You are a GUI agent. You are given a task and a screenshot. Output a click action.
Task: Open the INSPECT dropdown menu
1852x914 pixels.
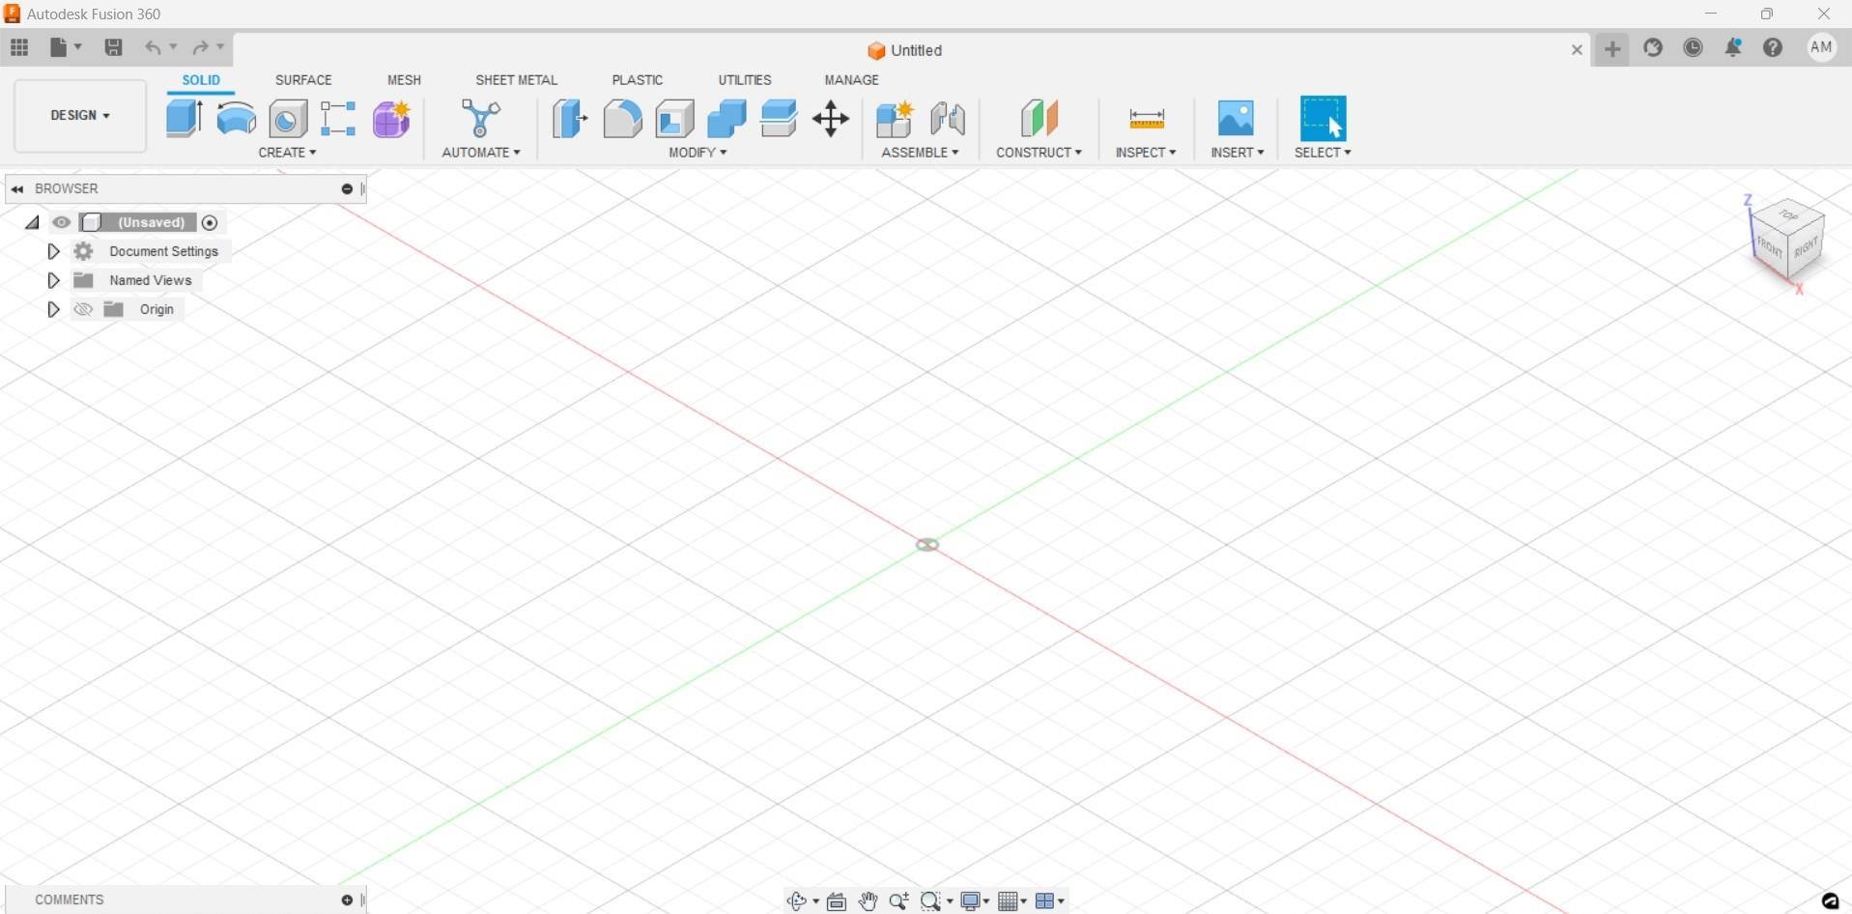1146,153
